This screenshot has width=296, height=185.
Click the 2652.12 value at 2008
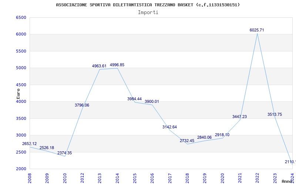tap(30, 144)
